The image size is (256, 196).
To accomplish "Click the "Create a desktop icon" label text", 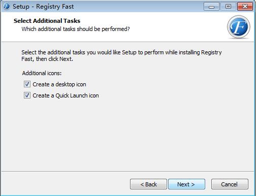I will point(59,84).
